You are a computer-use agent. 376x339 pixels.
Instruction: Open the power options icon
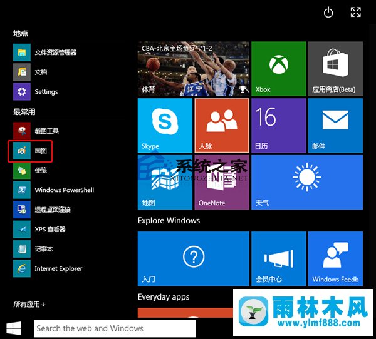tap(328, 13)
